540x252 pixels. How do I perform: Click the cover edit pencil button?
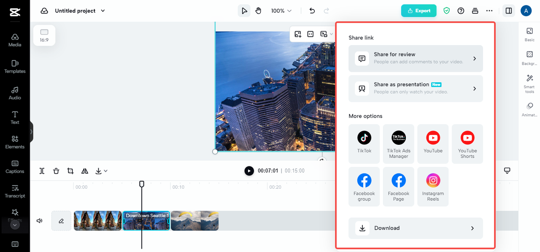[x=61, y=221]
